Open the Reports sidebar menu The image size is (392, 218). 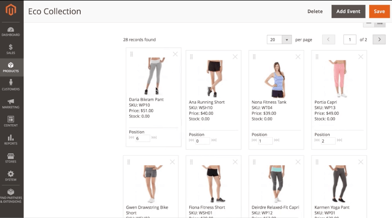tap(11, 140)
